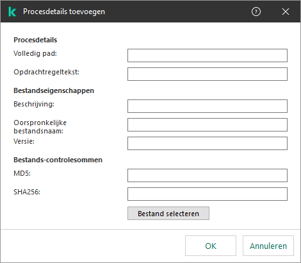Focus the Versie input field
The image size is (301, 263).
point(207,143)
